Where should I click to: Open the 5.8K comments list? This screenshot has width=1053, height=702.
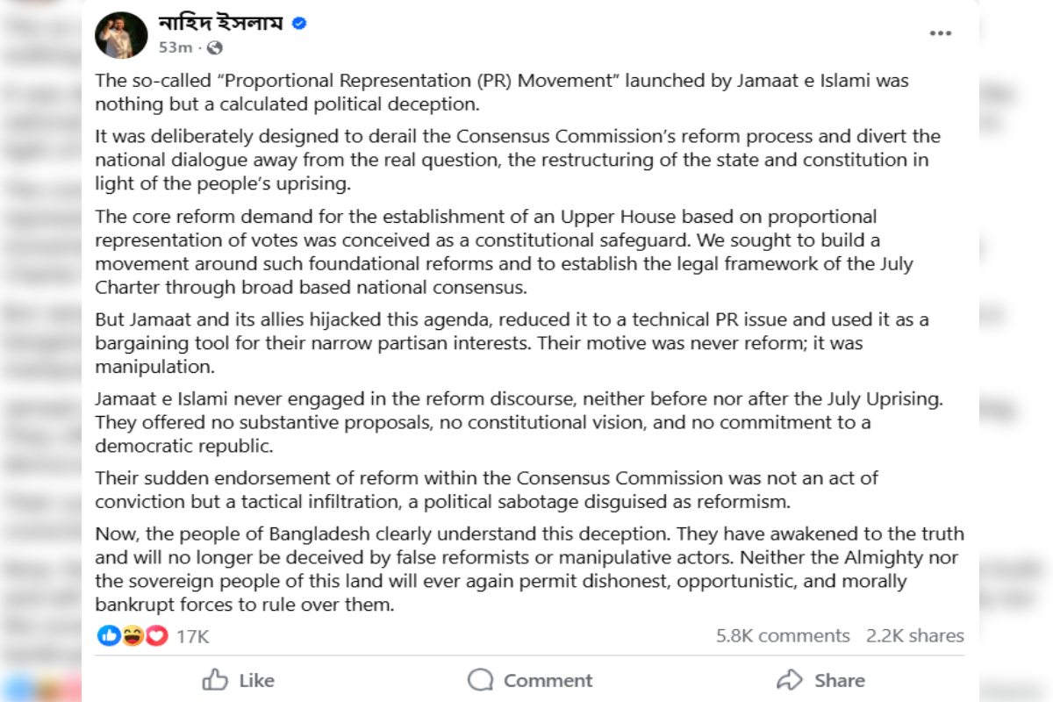783,636
